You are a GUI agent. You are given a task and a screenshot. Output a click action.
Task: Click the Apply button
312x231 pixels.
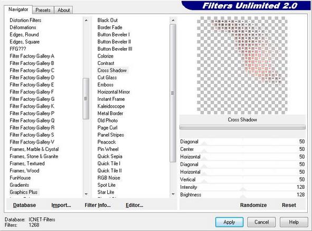(229, 222)
